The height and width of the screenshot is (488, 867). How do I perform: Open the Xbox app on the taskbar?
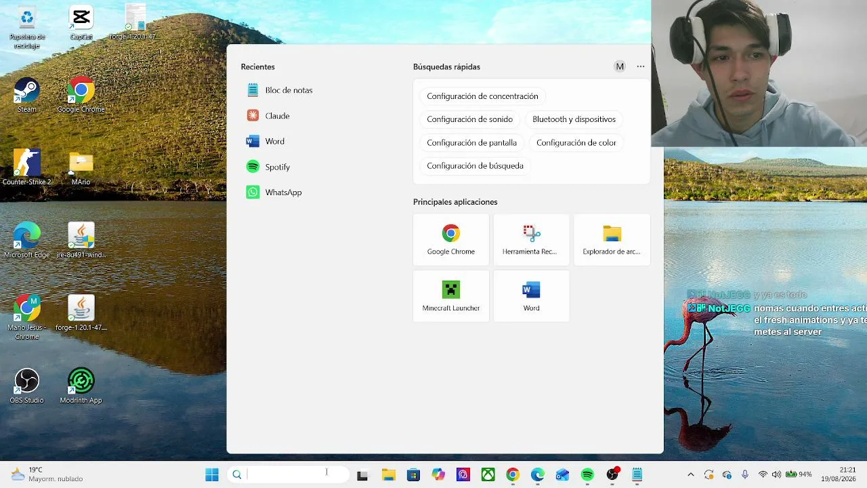(488, 474)
